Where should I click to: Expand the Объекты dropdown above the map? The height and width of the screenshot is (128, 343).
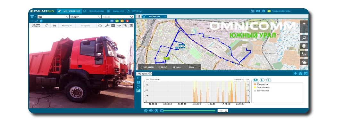(x=154, y=16)
